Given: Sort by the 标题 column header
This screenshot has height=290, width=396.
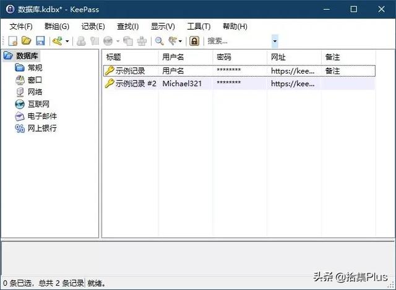Looking at the screenshot, I should pos(131,57).
